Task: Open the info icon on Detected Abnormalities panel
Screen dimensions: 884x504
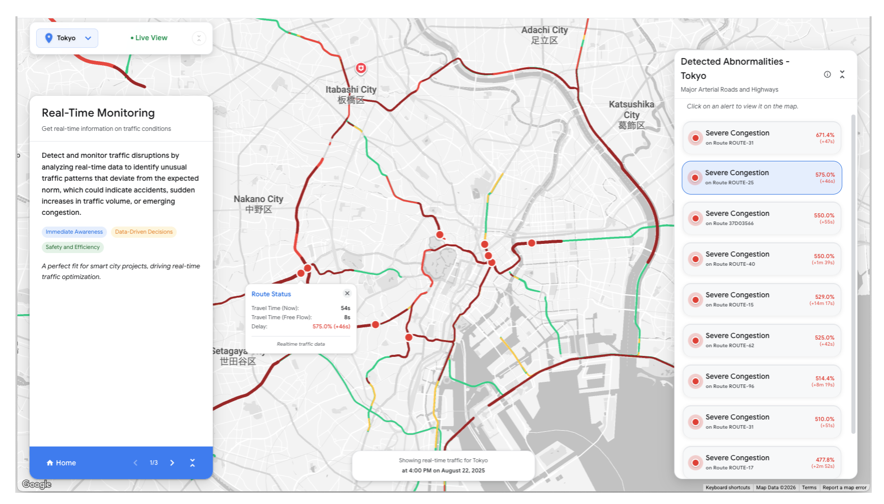Action: (826, 74)
